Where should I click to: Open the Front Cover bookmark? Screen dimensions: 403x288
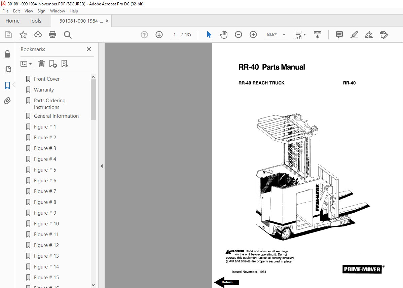[x=46, y=79]
